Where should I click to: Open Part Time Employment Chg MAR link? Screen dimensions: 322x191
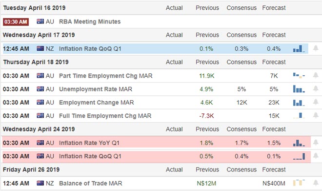click(x=106, y=76)
